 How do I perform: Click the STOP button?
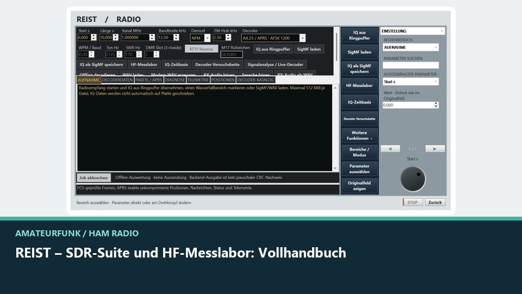[413, 203]
